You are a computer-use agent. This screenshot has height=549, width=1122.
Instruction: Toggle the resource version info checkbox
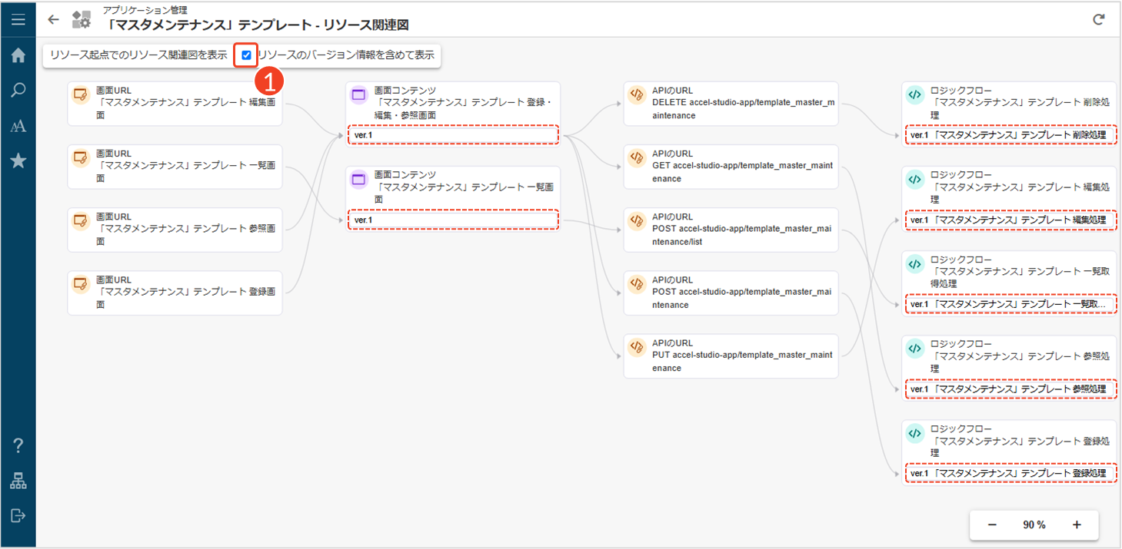246,55
